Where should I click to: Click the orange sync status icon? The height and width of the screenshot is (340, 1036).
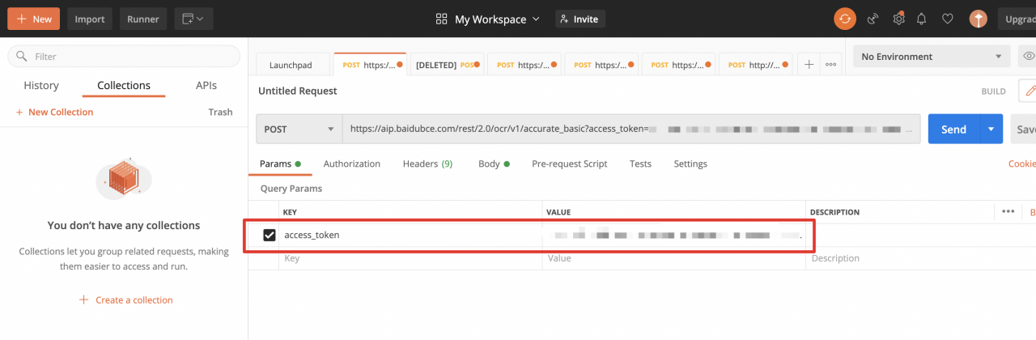coord(845,19)
